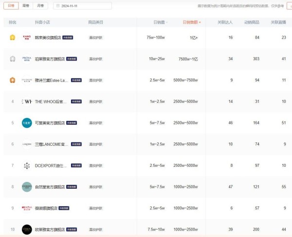Open 可复美官方旗舰店 store link

(x=50, y=123)
